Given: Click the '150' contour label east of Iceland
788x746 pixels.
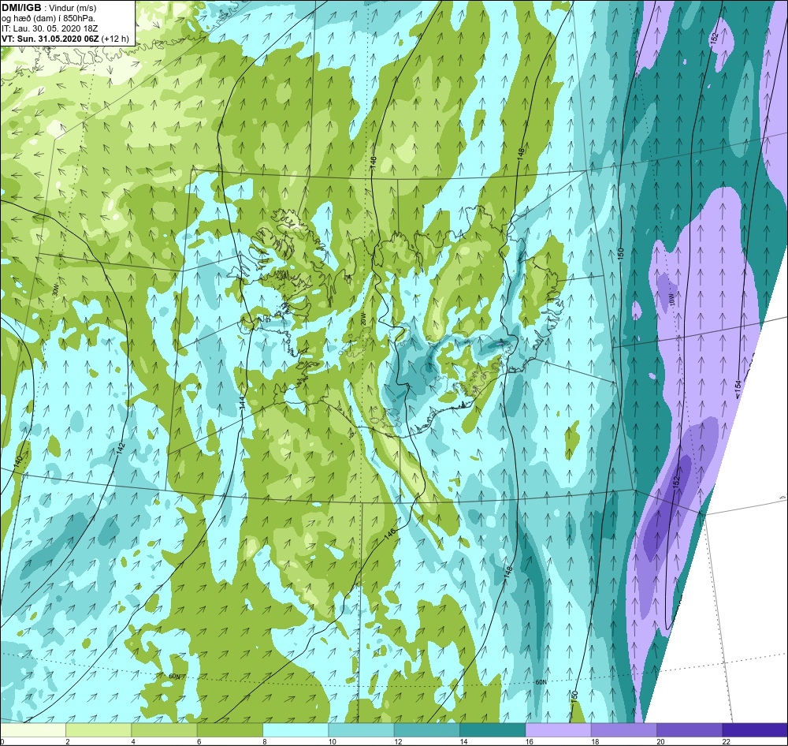Looking at the screenshot, I should pos(621,255).
